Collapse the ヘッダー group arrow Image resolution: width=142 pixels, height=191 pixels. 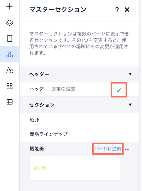click(130, 74)
